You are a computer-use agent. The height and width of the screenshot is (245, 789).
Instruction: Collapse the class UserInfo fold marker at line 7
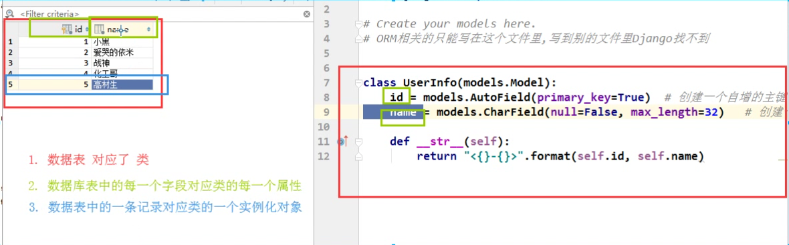(x=359, y=83)
